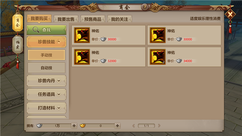Expand the 任务道具 category
The width and height of the screenshot is (242, 136).
coord(46,94)
